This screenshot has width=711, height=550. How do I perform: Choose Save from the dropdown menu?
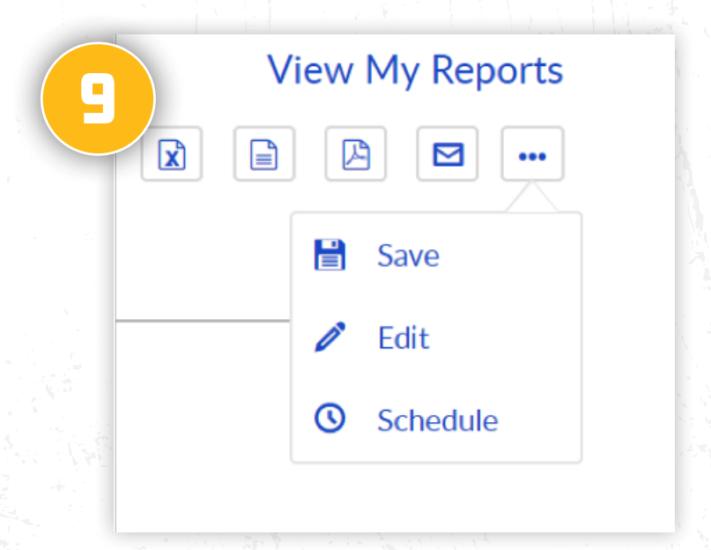tap(408, 256)
